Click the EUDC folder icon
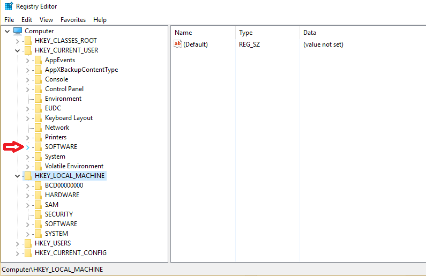The width and height of the screenshot is (426, 276). [38, 108]
